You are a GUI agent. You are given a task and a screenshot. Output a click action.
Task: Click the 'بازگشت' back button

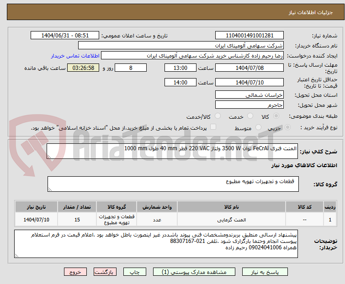tap(104, 272)
